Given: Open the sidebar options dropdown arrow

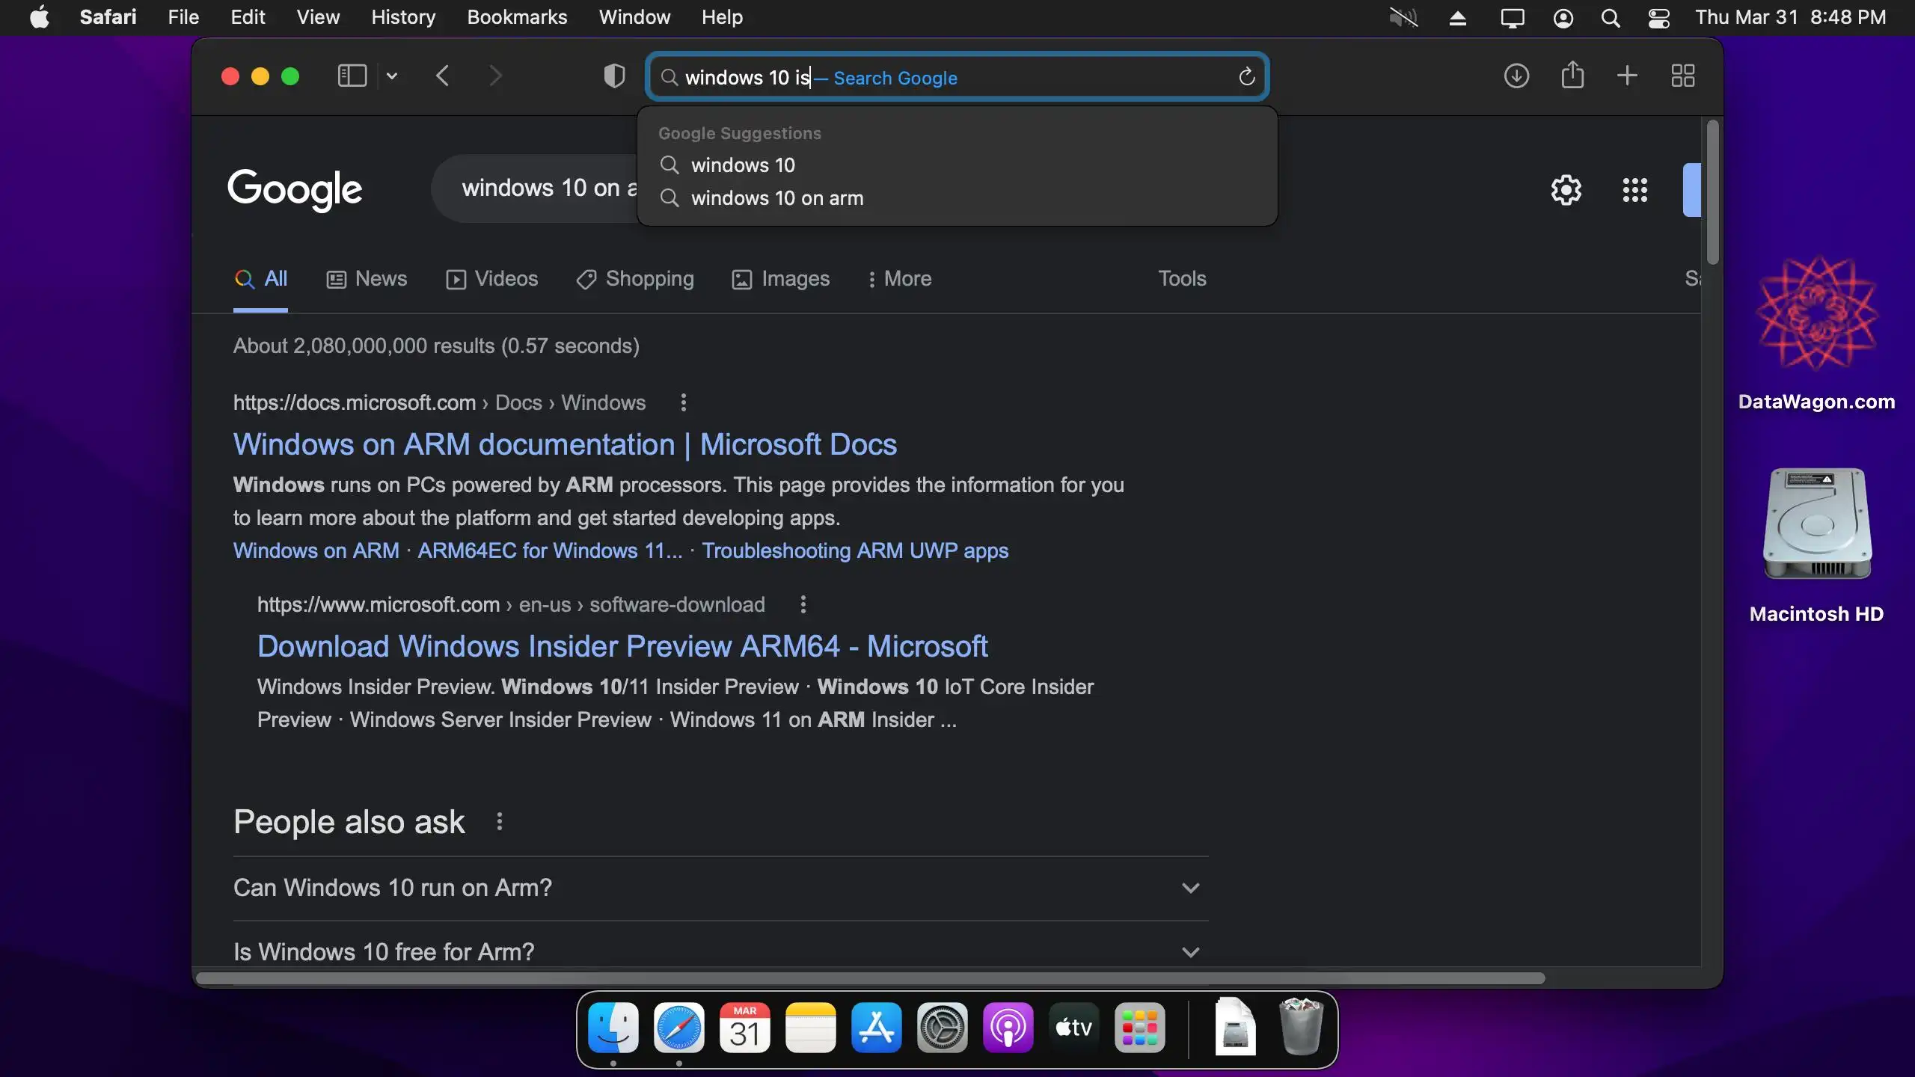Looking at the screenshot, I should coord(392,76).
